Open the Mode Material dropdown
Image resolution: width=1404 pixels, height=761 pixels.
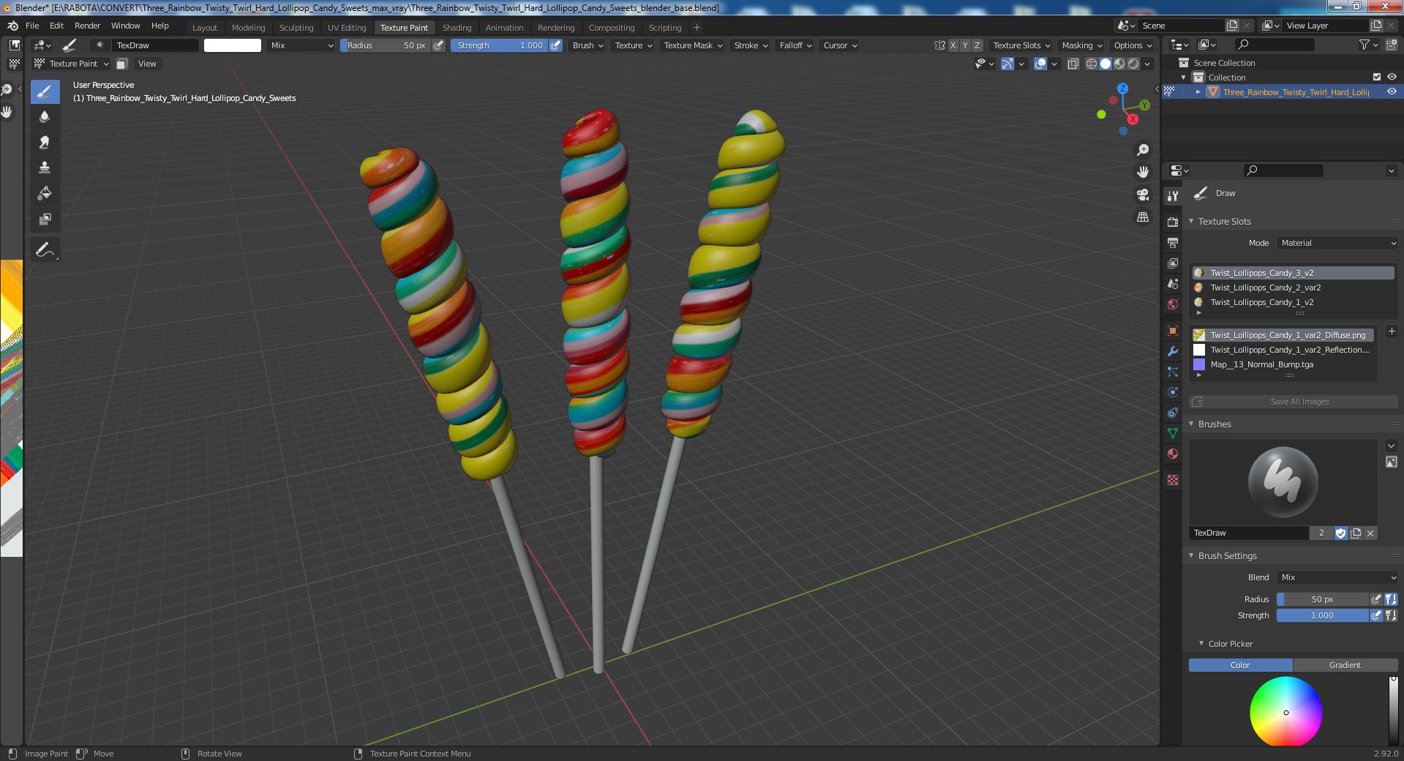[1337, 243]
